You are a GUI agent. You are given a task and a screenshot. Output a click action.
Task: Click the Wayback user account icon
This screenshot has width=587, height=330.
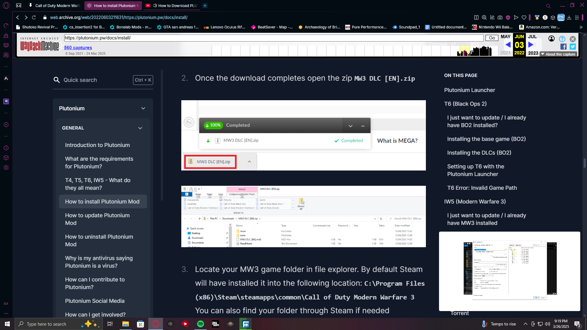[551, 38]
